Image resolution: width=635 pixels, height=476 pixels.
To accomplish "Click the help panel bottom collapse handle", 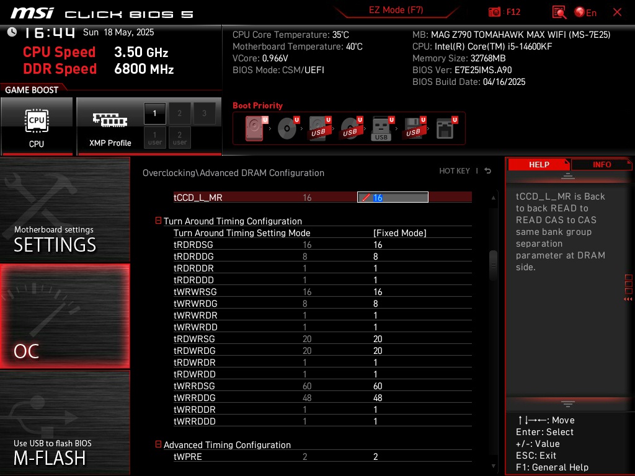I will pyautogui.click(x=568, y=404).
